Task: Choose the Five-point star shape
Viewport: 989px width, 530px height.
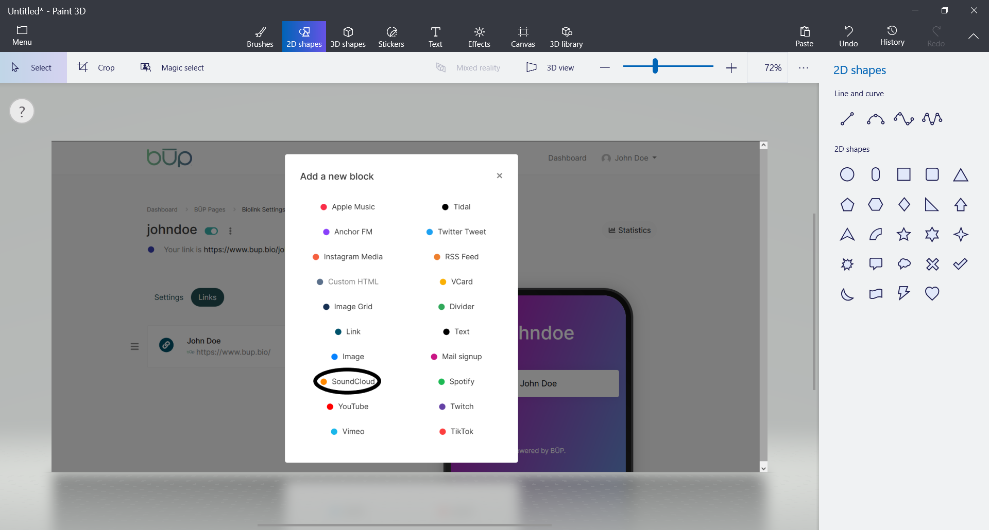Action: (904, 235)
